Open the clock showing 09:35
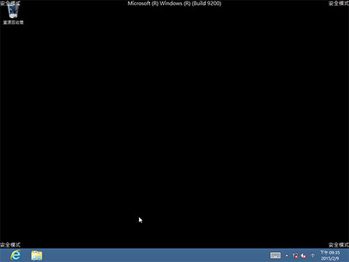This screenshot has height=262, width=349. coord(330,256)
